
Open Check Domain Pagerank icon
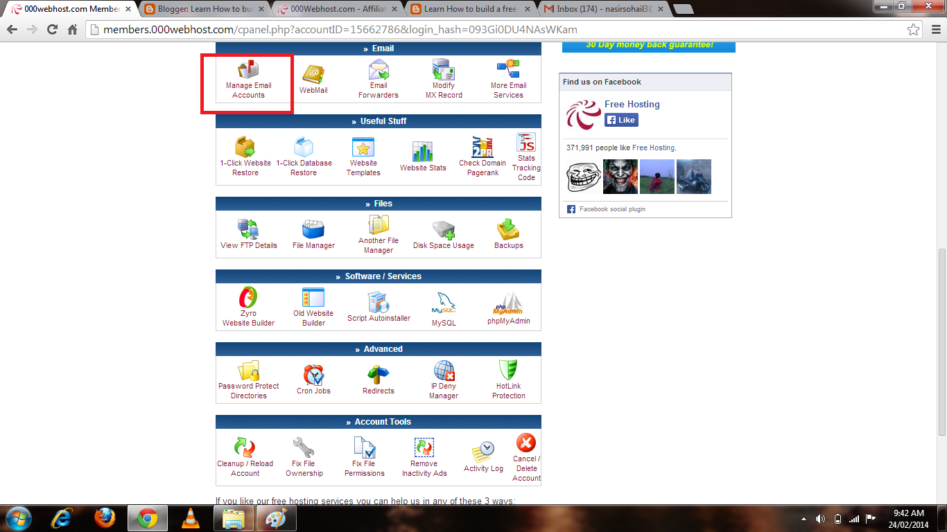click(x=483, y=147)
